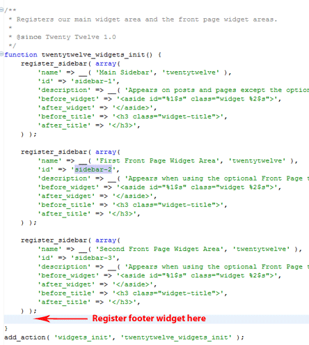Click the opening '/**' comment marker

point(10,10)
